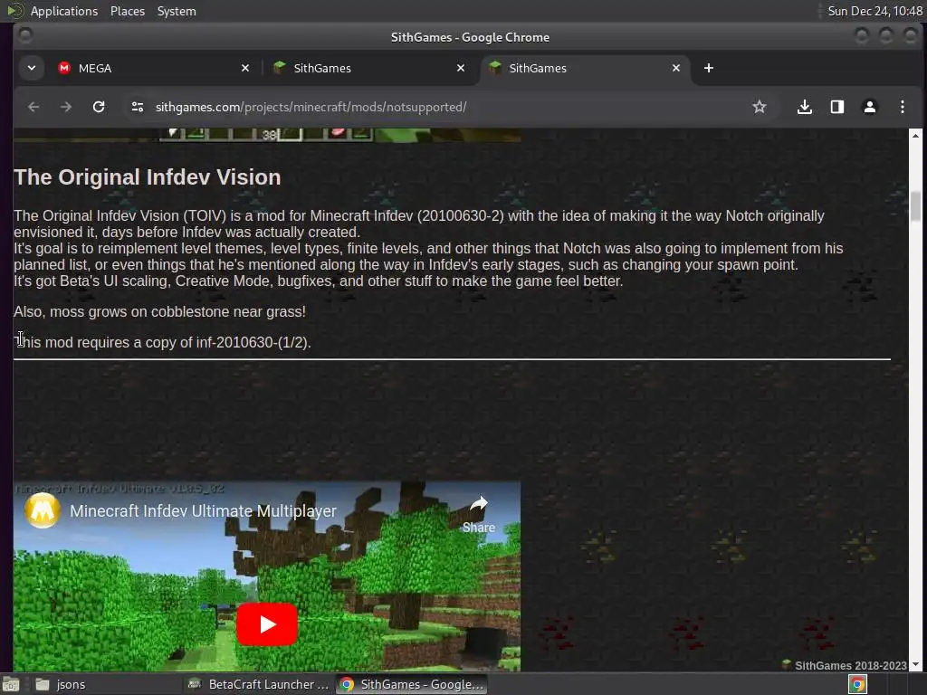Expand the tab search dropdown chevron

tap(32, 68)
